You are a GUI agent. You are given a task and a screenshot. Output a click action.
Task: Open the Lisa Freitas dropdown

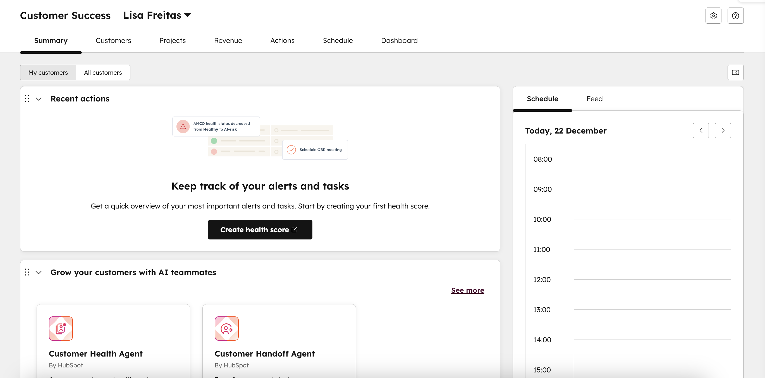click(157, 15)
